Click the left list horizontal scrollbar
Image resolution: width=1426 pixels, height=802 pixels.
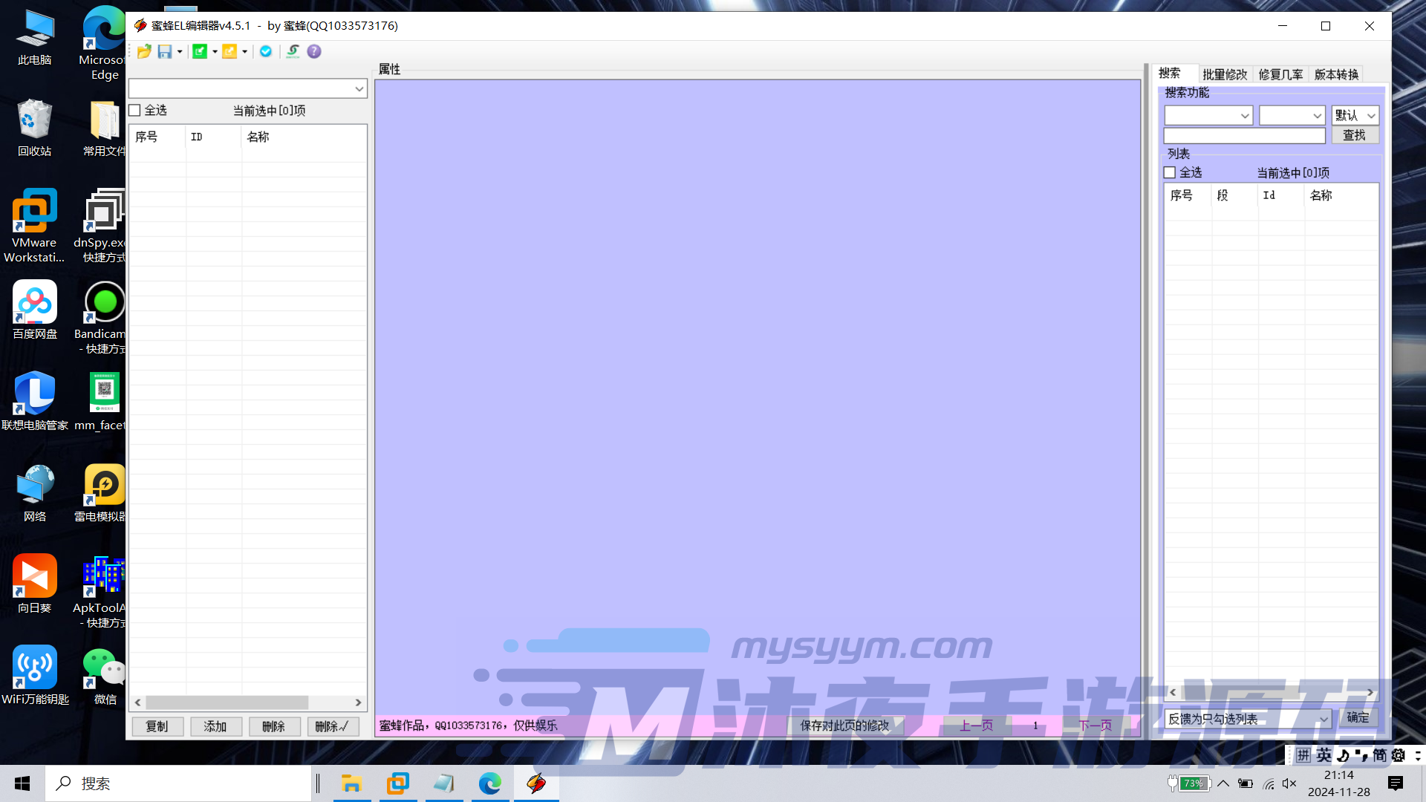coord(227,702)
